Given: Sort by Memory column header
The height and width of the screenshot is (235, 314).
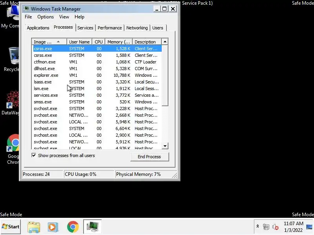Looking at the screenshot, I should [119, 42].
